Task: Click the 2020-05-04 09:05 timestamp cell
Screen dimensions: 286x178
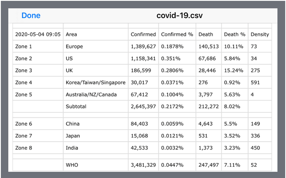Action: pos(38,34)
